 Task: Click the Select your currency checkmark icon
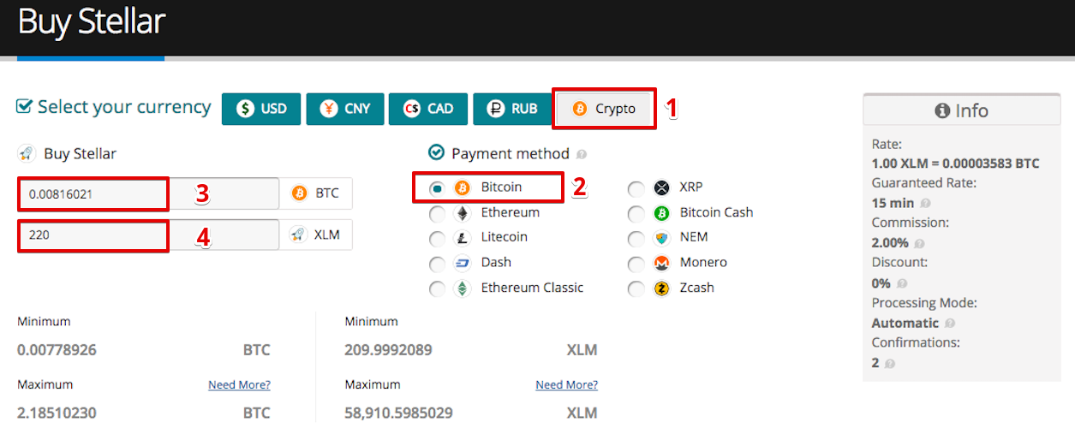pyautogui.click(x=24, y=107)
